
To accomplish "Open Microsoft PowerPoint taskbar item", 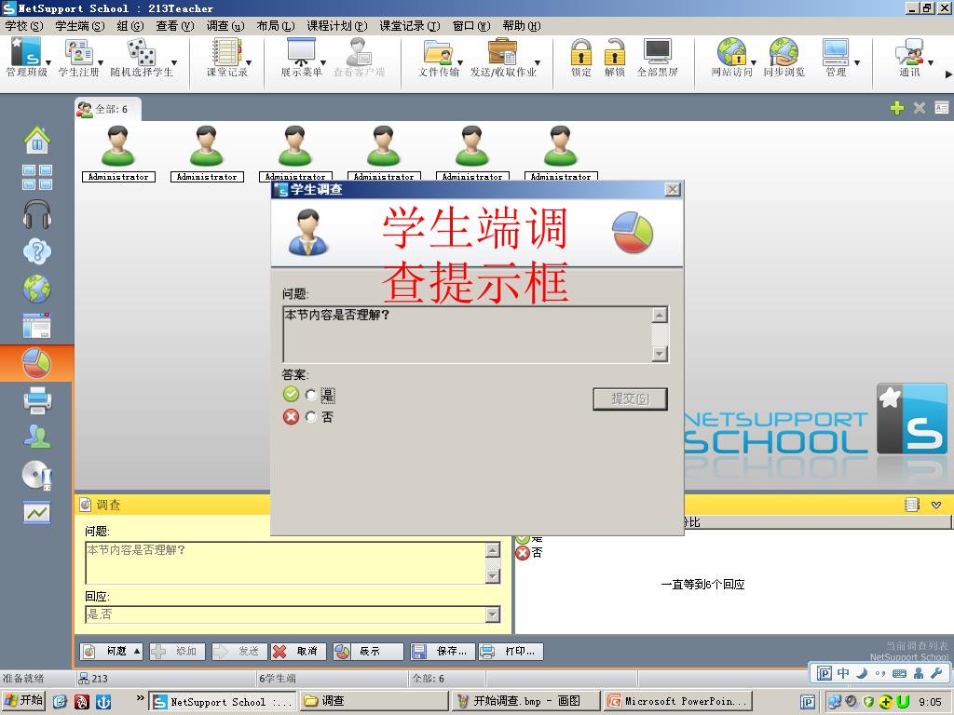I will (678, 701).
